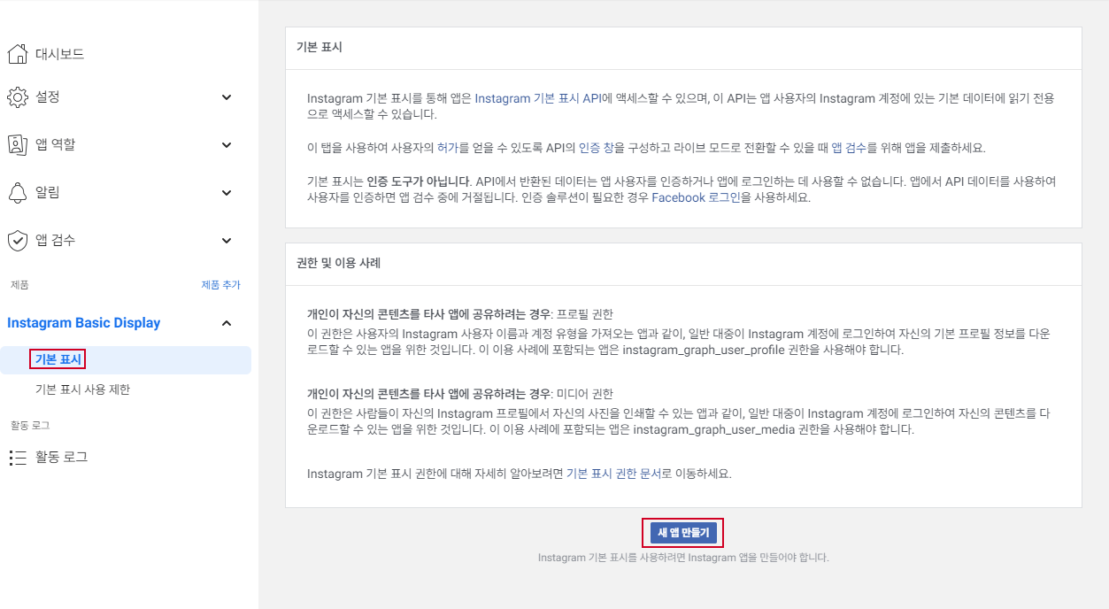Select Instagram Basic Display in sidebar
Viewport: 1109px width, 609px height.
(84, 323)
